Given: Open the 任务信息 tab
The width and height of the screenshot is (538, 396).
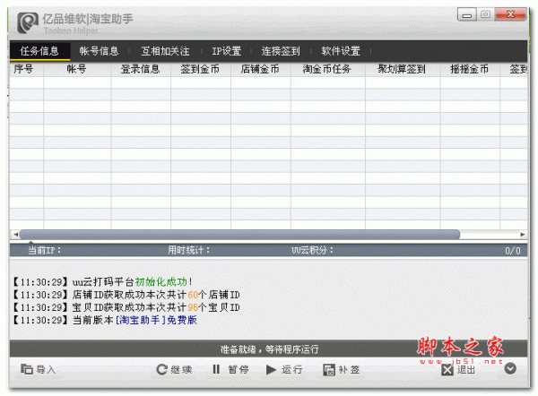Looking at the screenshot, I should (x=39, y=51).
